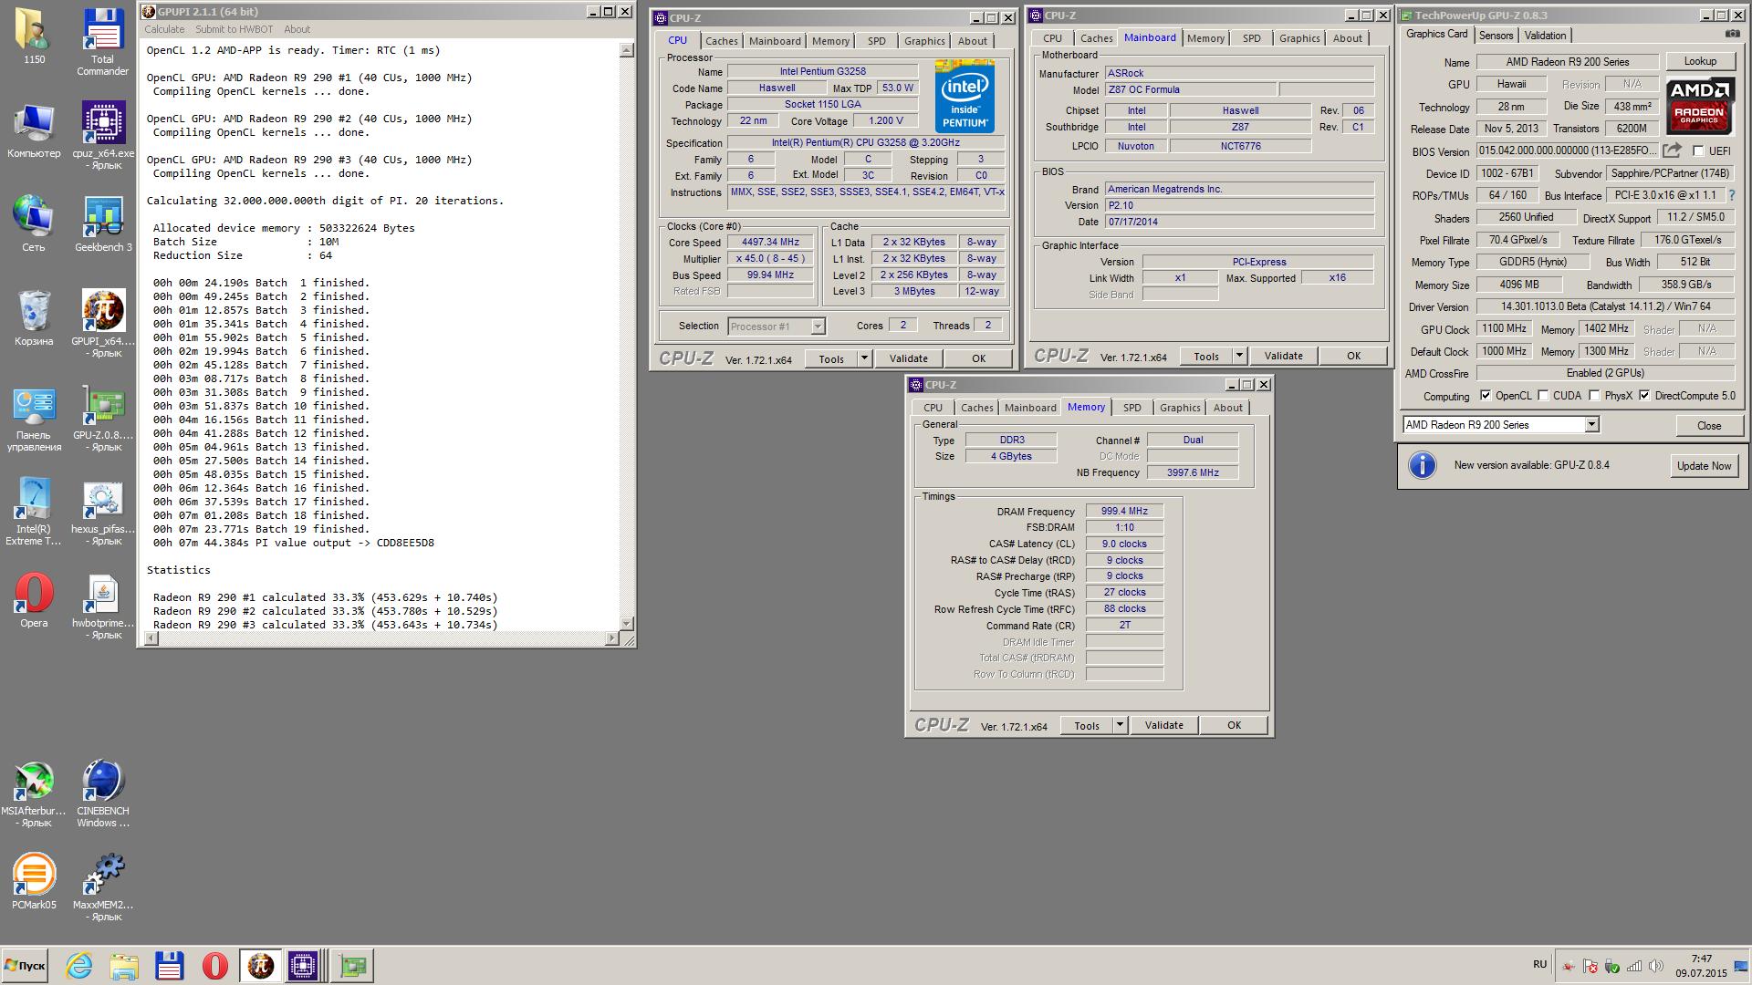Open Intel(R) Extreme Tuning shortcut
1752x985 pixels.
click(x=34, y=512)
